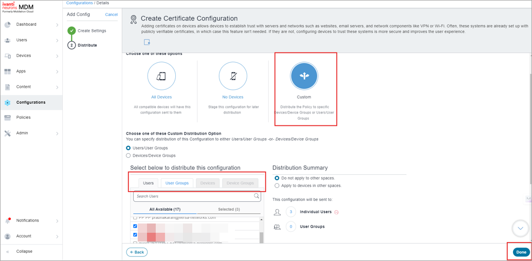This screenshot has width=532, height=261.
Task: Open the Configurations breadcrumb link
Action: coord(79,3)
